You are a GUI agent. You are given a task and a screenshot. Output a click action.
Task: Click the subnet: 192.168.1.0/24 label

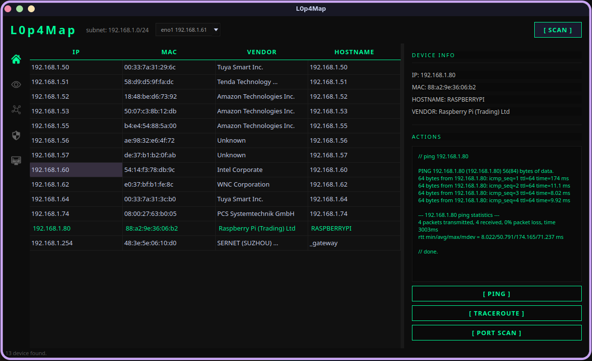[117, 30]
